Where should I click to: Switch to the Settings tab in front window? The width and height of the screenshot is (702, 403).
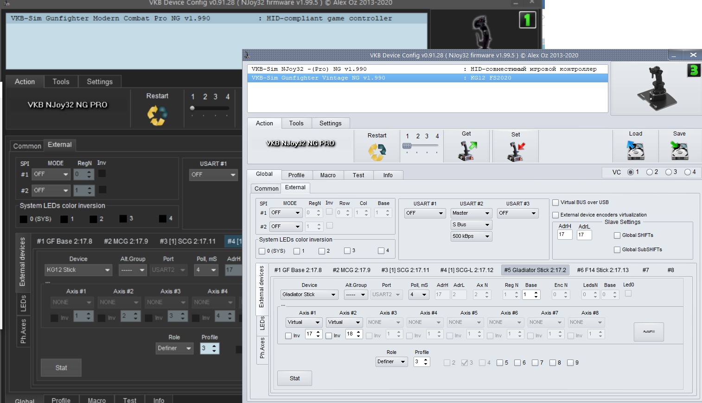point(330,124)
